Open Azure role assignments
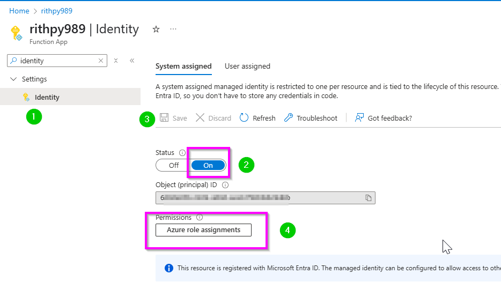This screenshot has height=289, width=501. pyautogui.click(x=203, y=230)
